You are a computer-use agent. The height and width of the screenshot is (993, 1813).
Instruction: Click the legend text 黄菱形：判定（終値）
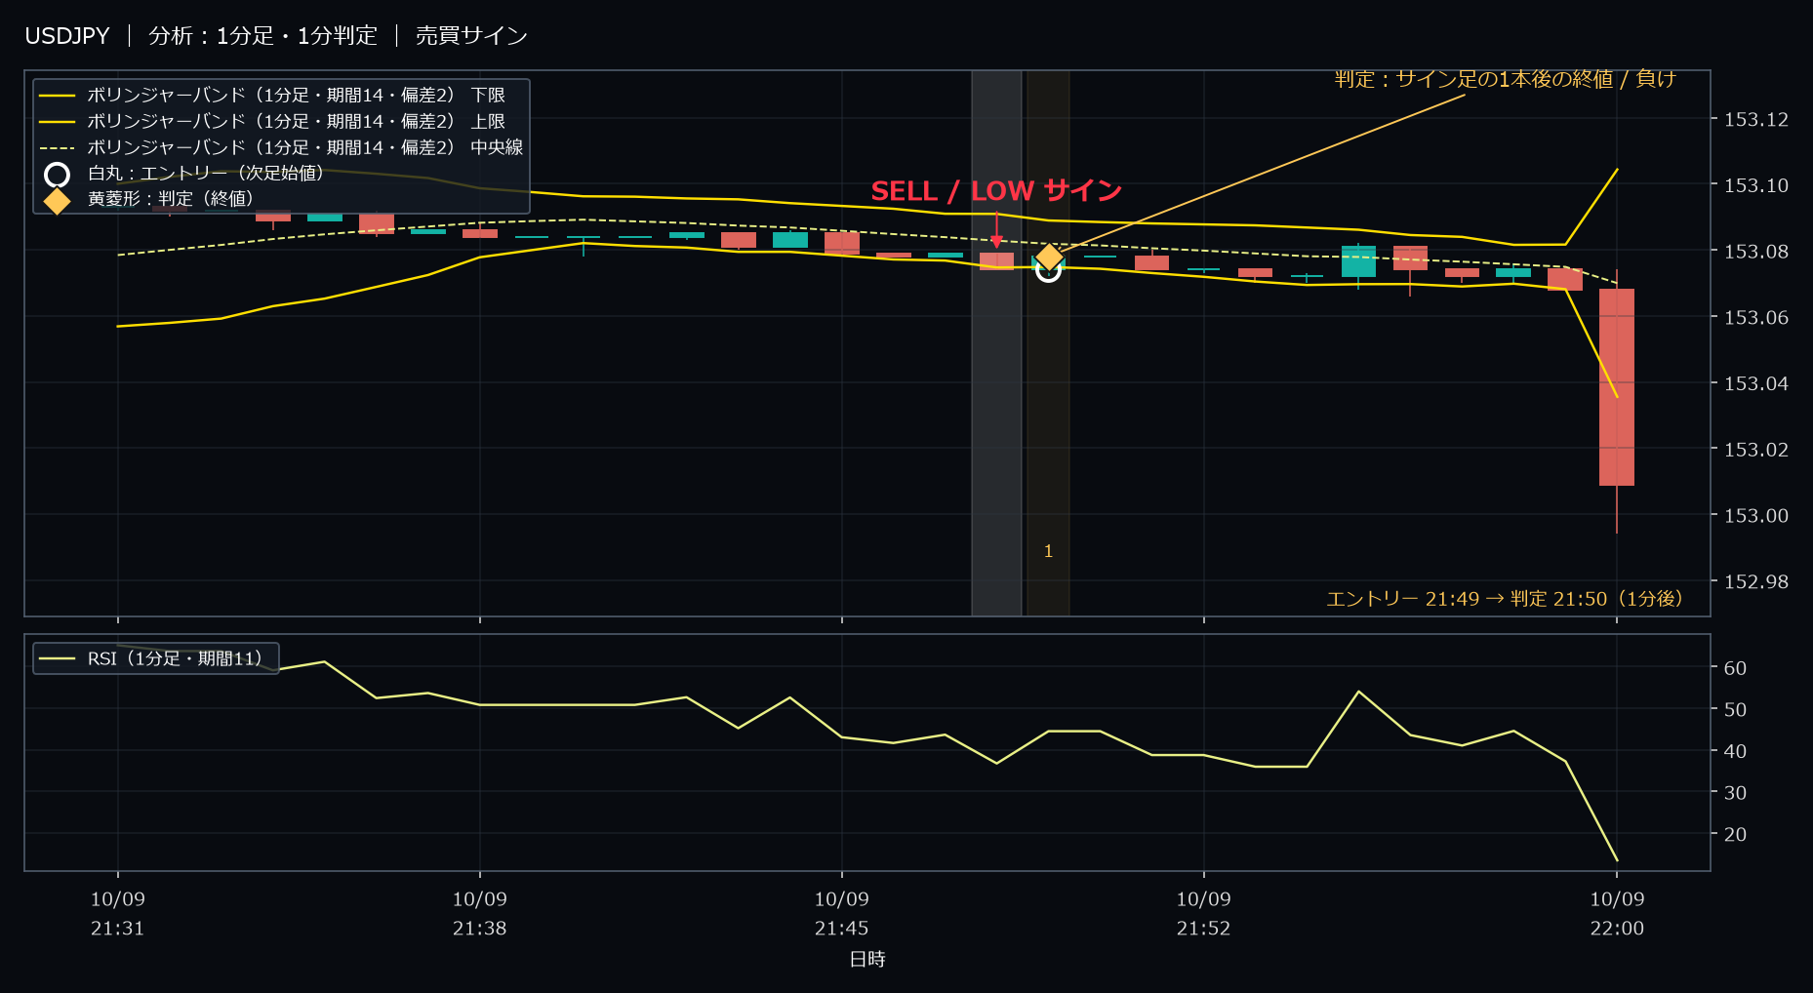pyautogui.click(x=171, y=199)
